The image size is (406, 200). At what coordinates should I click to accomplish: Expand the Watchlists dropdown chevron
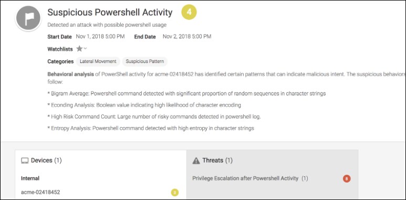click(86, 49)
